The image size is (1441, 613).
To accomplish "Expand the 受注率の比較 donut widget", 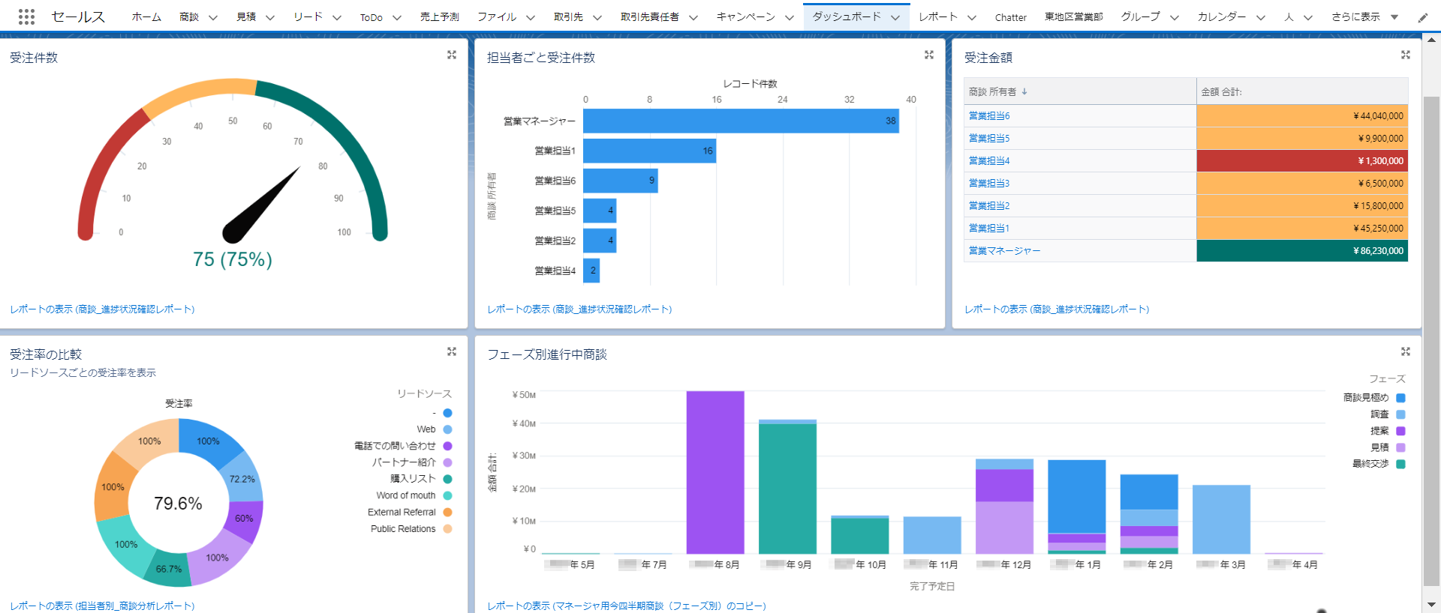I will click(x=452, y=351).
